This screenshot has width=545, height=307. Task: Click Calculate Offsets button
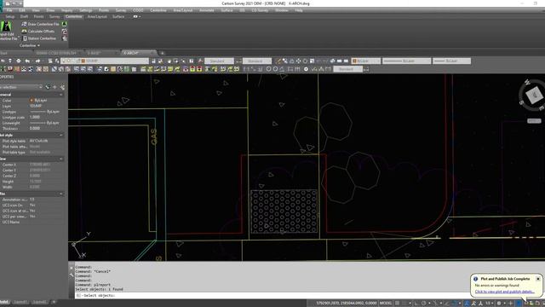[x=37, y=32]
